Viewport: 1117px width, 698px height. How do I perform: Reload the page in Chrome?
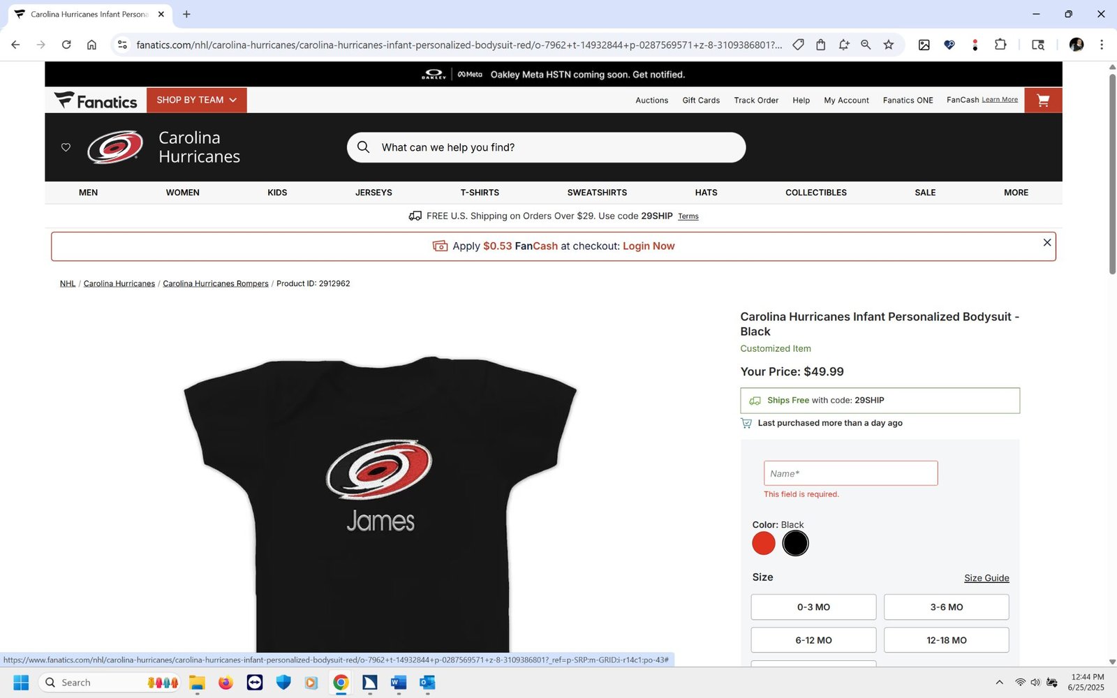66,45
